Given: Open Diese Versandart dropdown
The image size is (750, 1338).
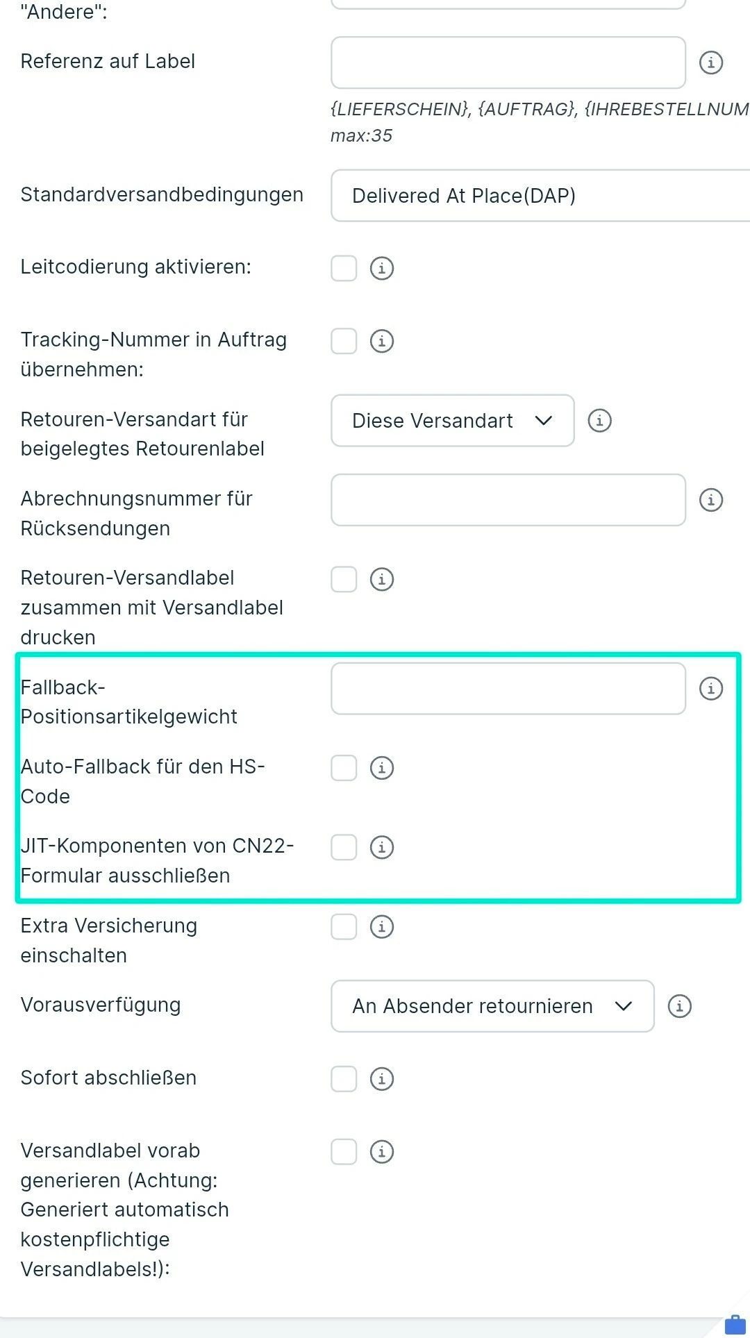Looking at the screenshot, I should (452, 421).
